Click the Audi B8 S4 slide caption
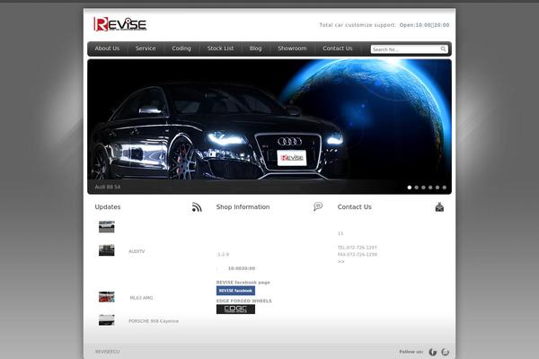Screen dimensions: 539x359 (x=108, y=187)
